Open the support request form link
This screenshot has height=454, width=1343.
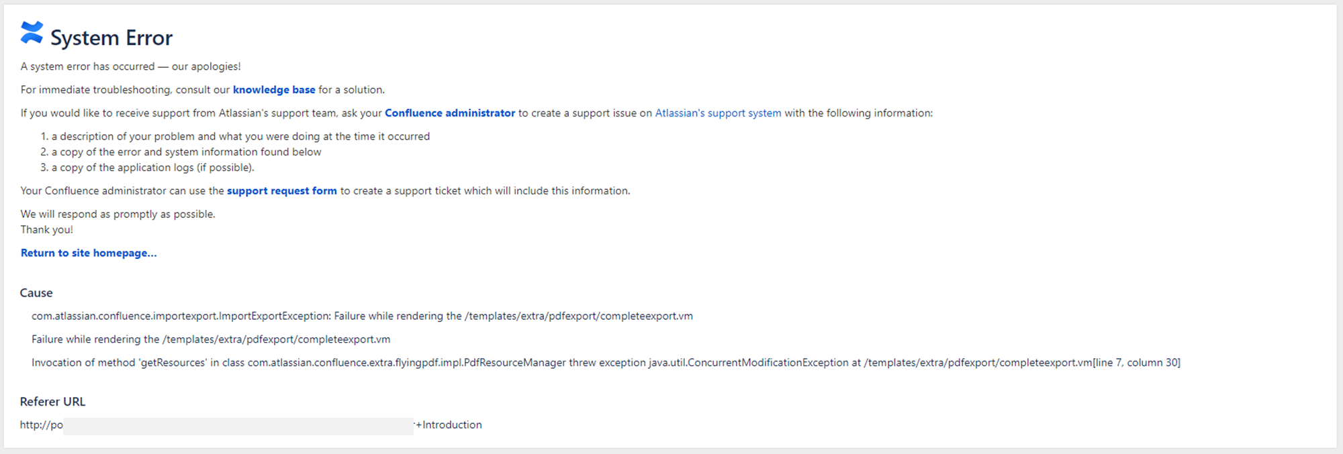click(x=282, y=191)
